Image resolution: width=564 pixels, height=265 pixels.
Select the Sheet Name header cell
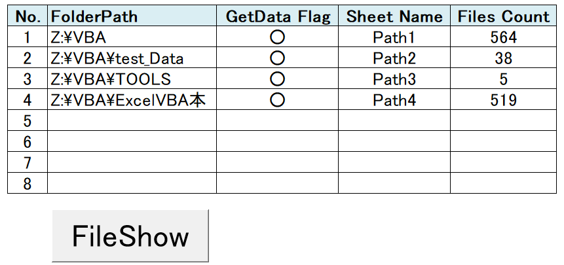394,16
